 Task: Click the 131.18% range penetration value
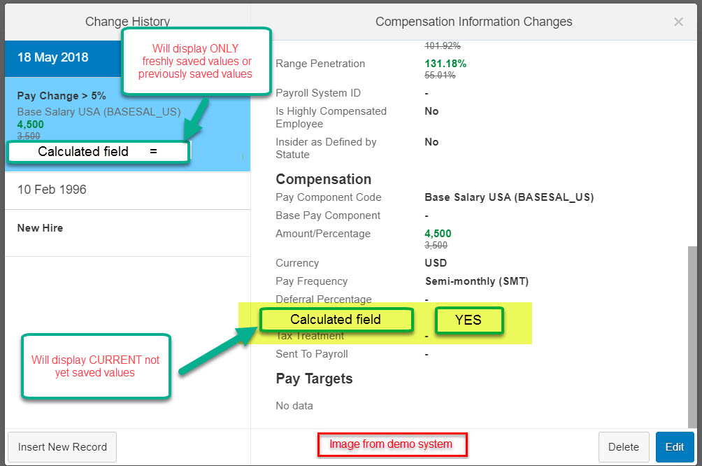(x=445, y=64)
